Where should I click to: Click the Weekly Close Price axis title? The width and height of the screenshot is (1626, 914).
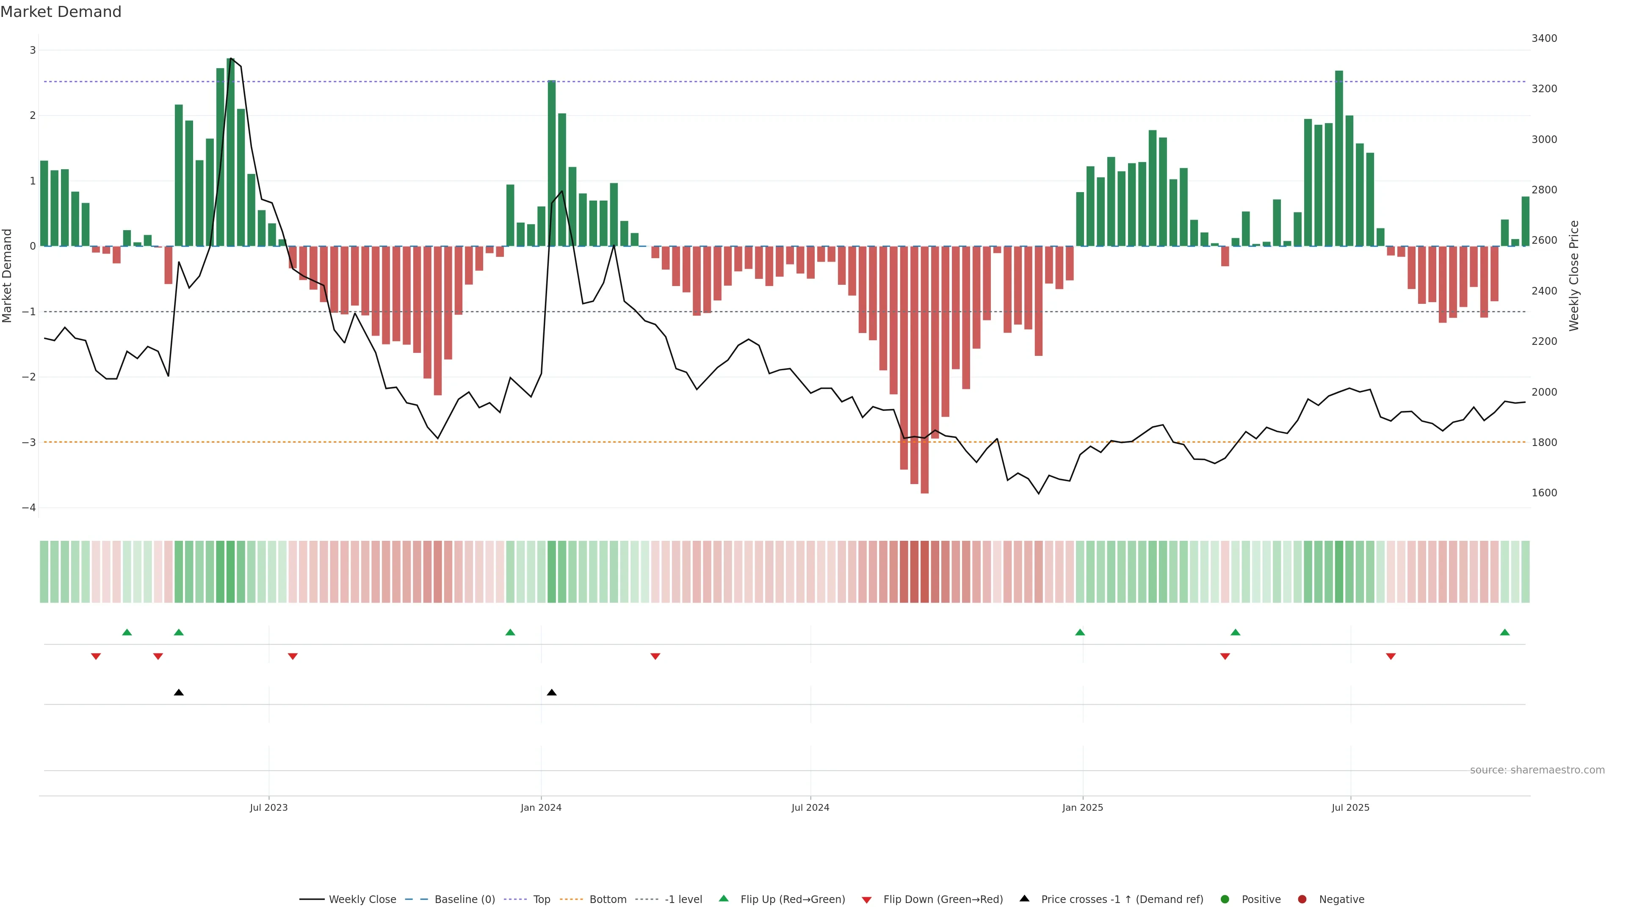[1574, 275]
